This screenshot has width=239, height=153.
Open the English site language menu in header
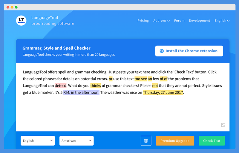click(x=222, y=21)
